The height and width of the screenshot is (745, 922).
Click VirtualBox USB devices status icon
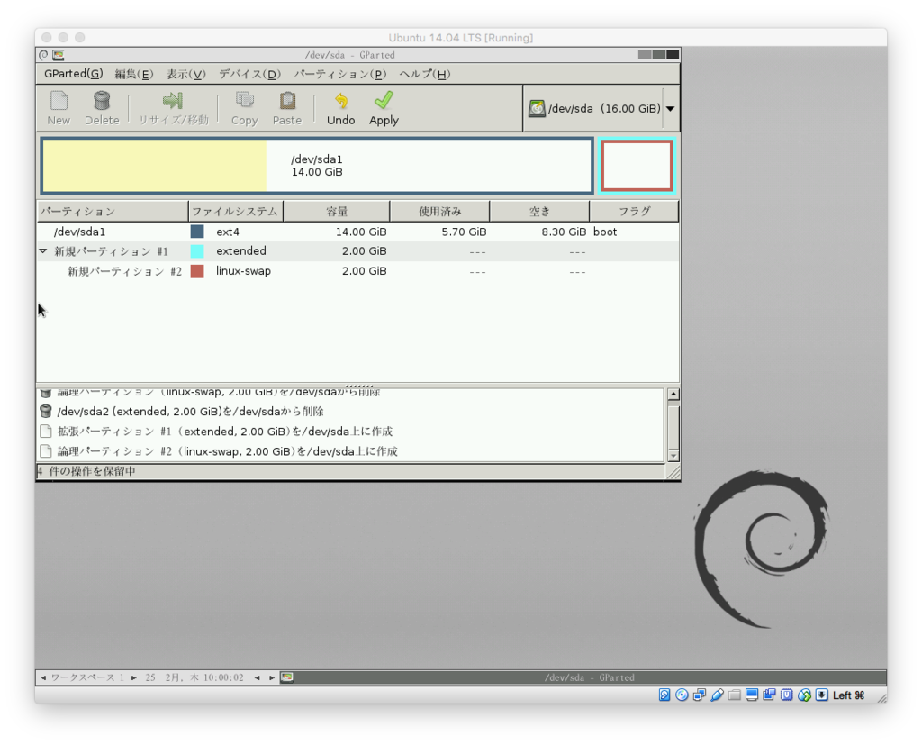(x=717, y=695)
